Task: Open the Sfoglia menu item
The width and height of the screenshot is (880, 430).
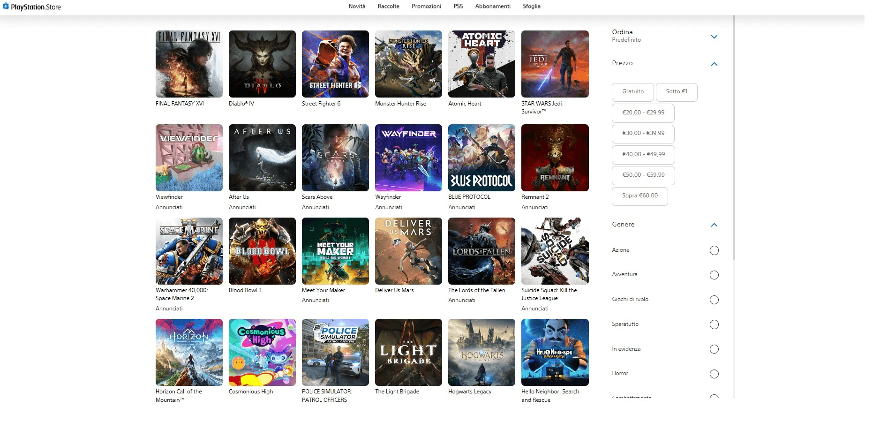Action: click(x=532, y=6)
